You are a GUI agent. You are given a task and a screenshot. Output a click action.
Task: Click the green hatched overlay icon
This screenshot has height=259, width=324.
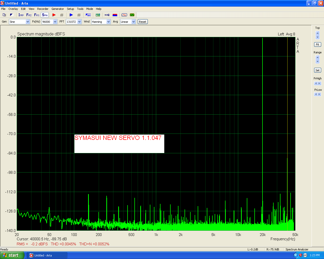click(x=98, y=15)
